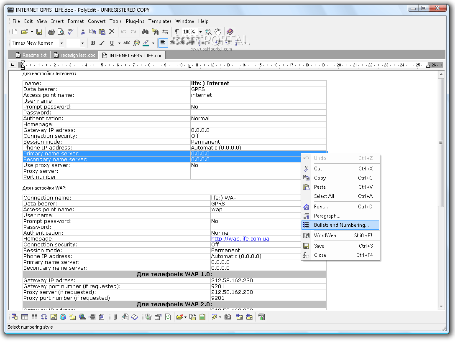455x342 pixels.
Task: Toggle strikethrough (ABC) formatting
Action: pyautogui.click(x=127, y=43)
